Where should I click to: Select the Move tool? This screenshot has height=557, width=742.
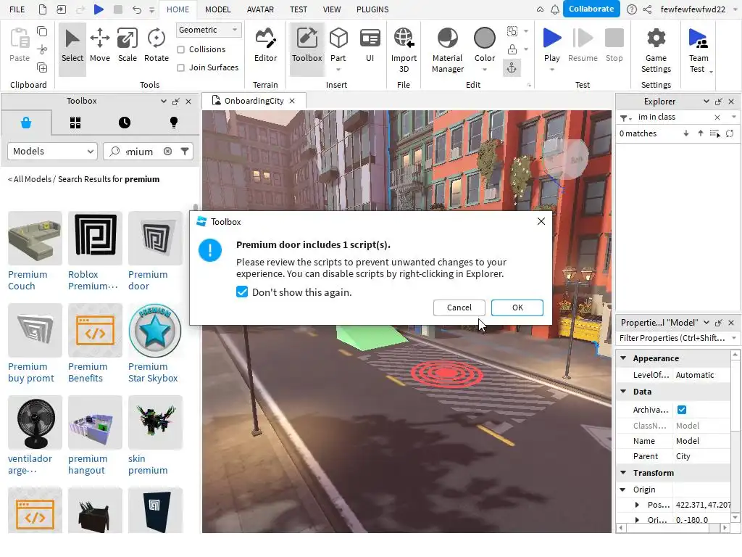[100, 46]
